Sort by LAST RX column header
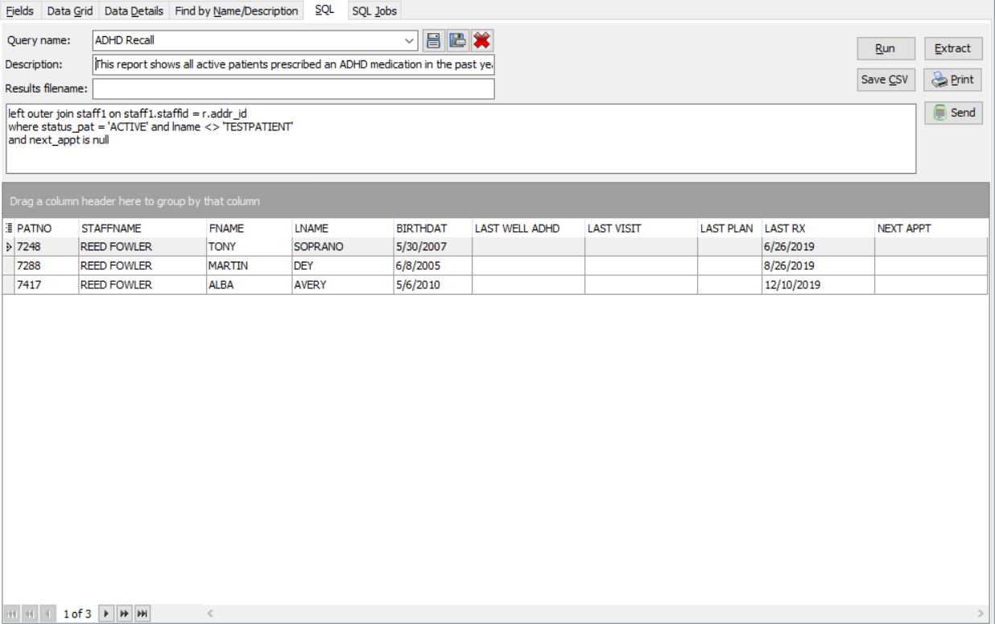Image resolution: width=995 pixels, height=624 pixels. pyautogui.click(x=818, y=229)
